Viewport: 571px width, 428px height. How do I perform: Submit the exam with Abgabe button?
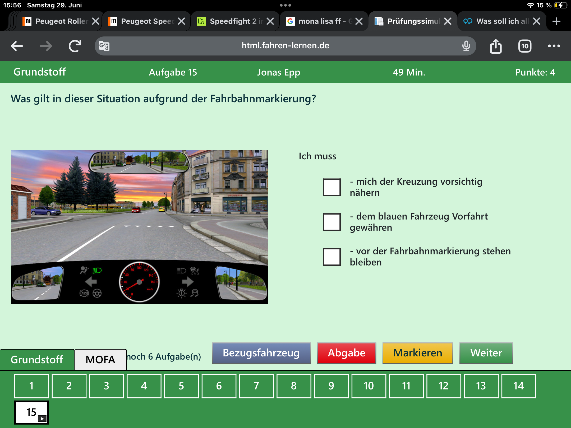[347, 353]
